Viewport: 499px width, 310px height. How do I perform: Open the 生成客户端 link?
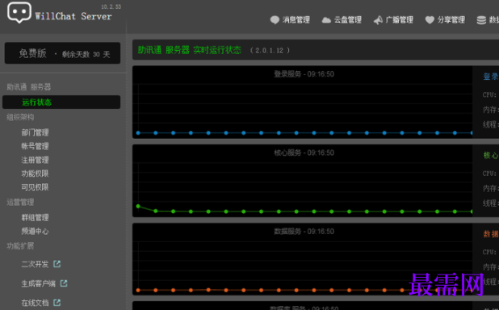tap(39, 283)
